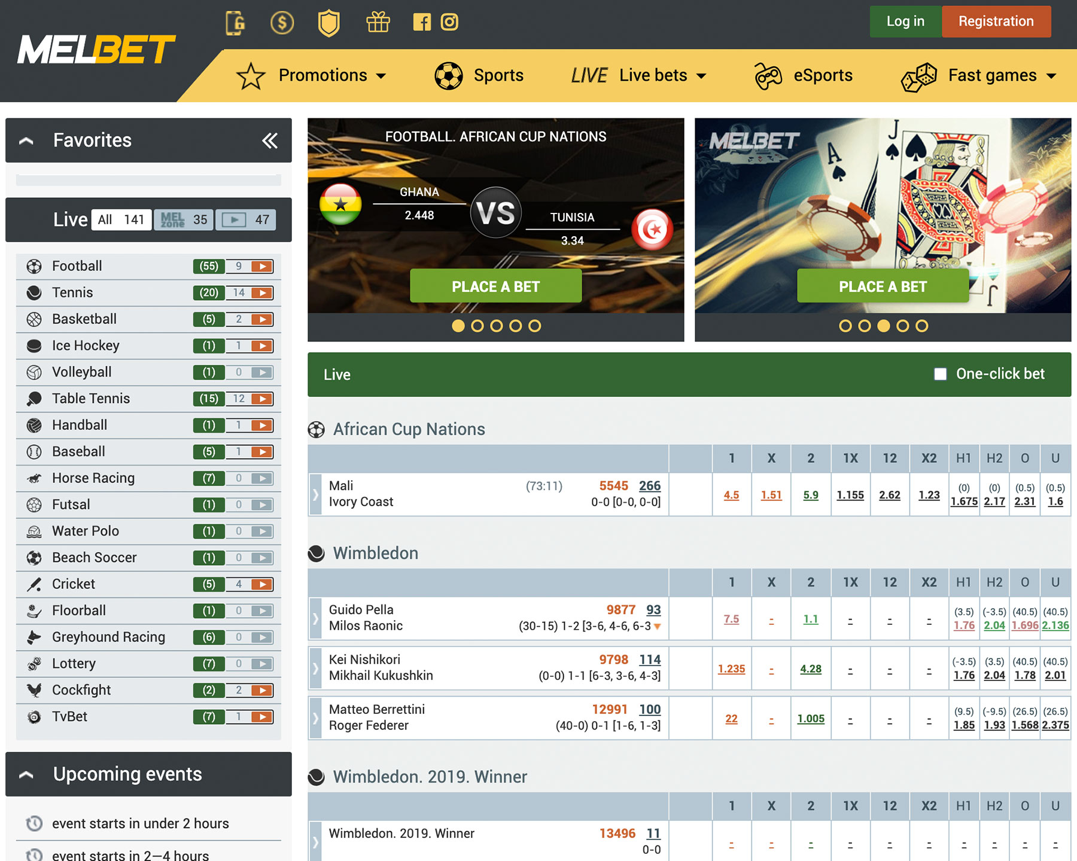Click the Greyhound Racing icon
Screen dimensions: 1077x861
click(x=34, y=637)
